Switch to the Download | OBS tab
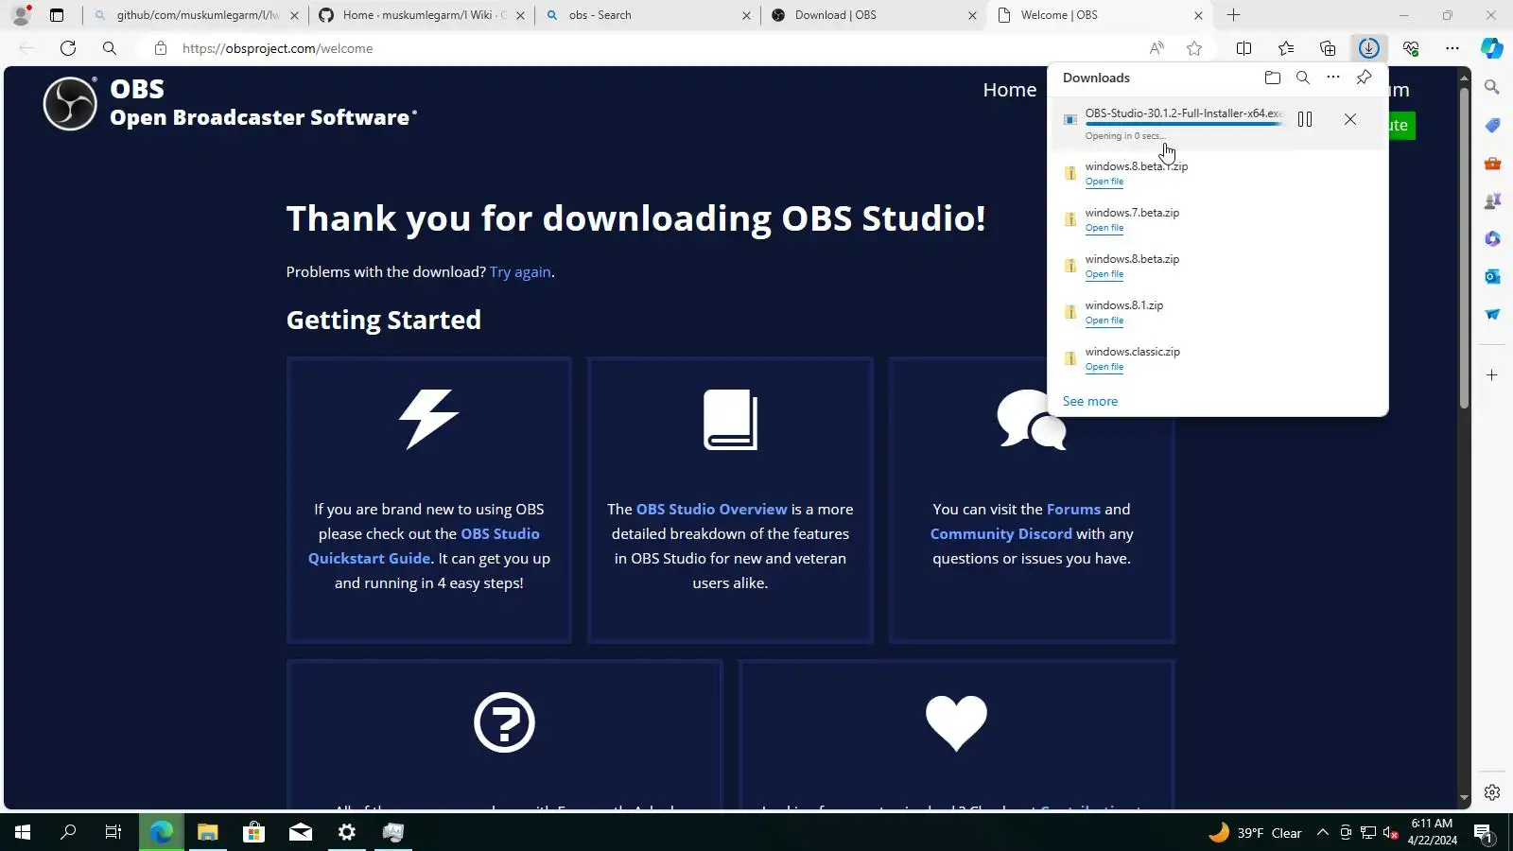The image size is (1513, 851). [874, 15]
